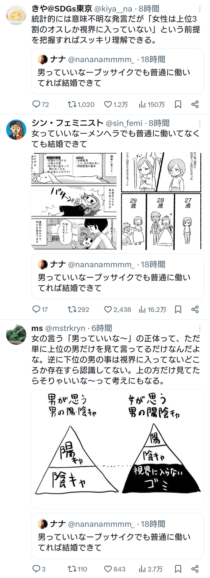Share the きや@SDGs東京 tweet
This screenshot has height=578, width=210.
point(195,104)
